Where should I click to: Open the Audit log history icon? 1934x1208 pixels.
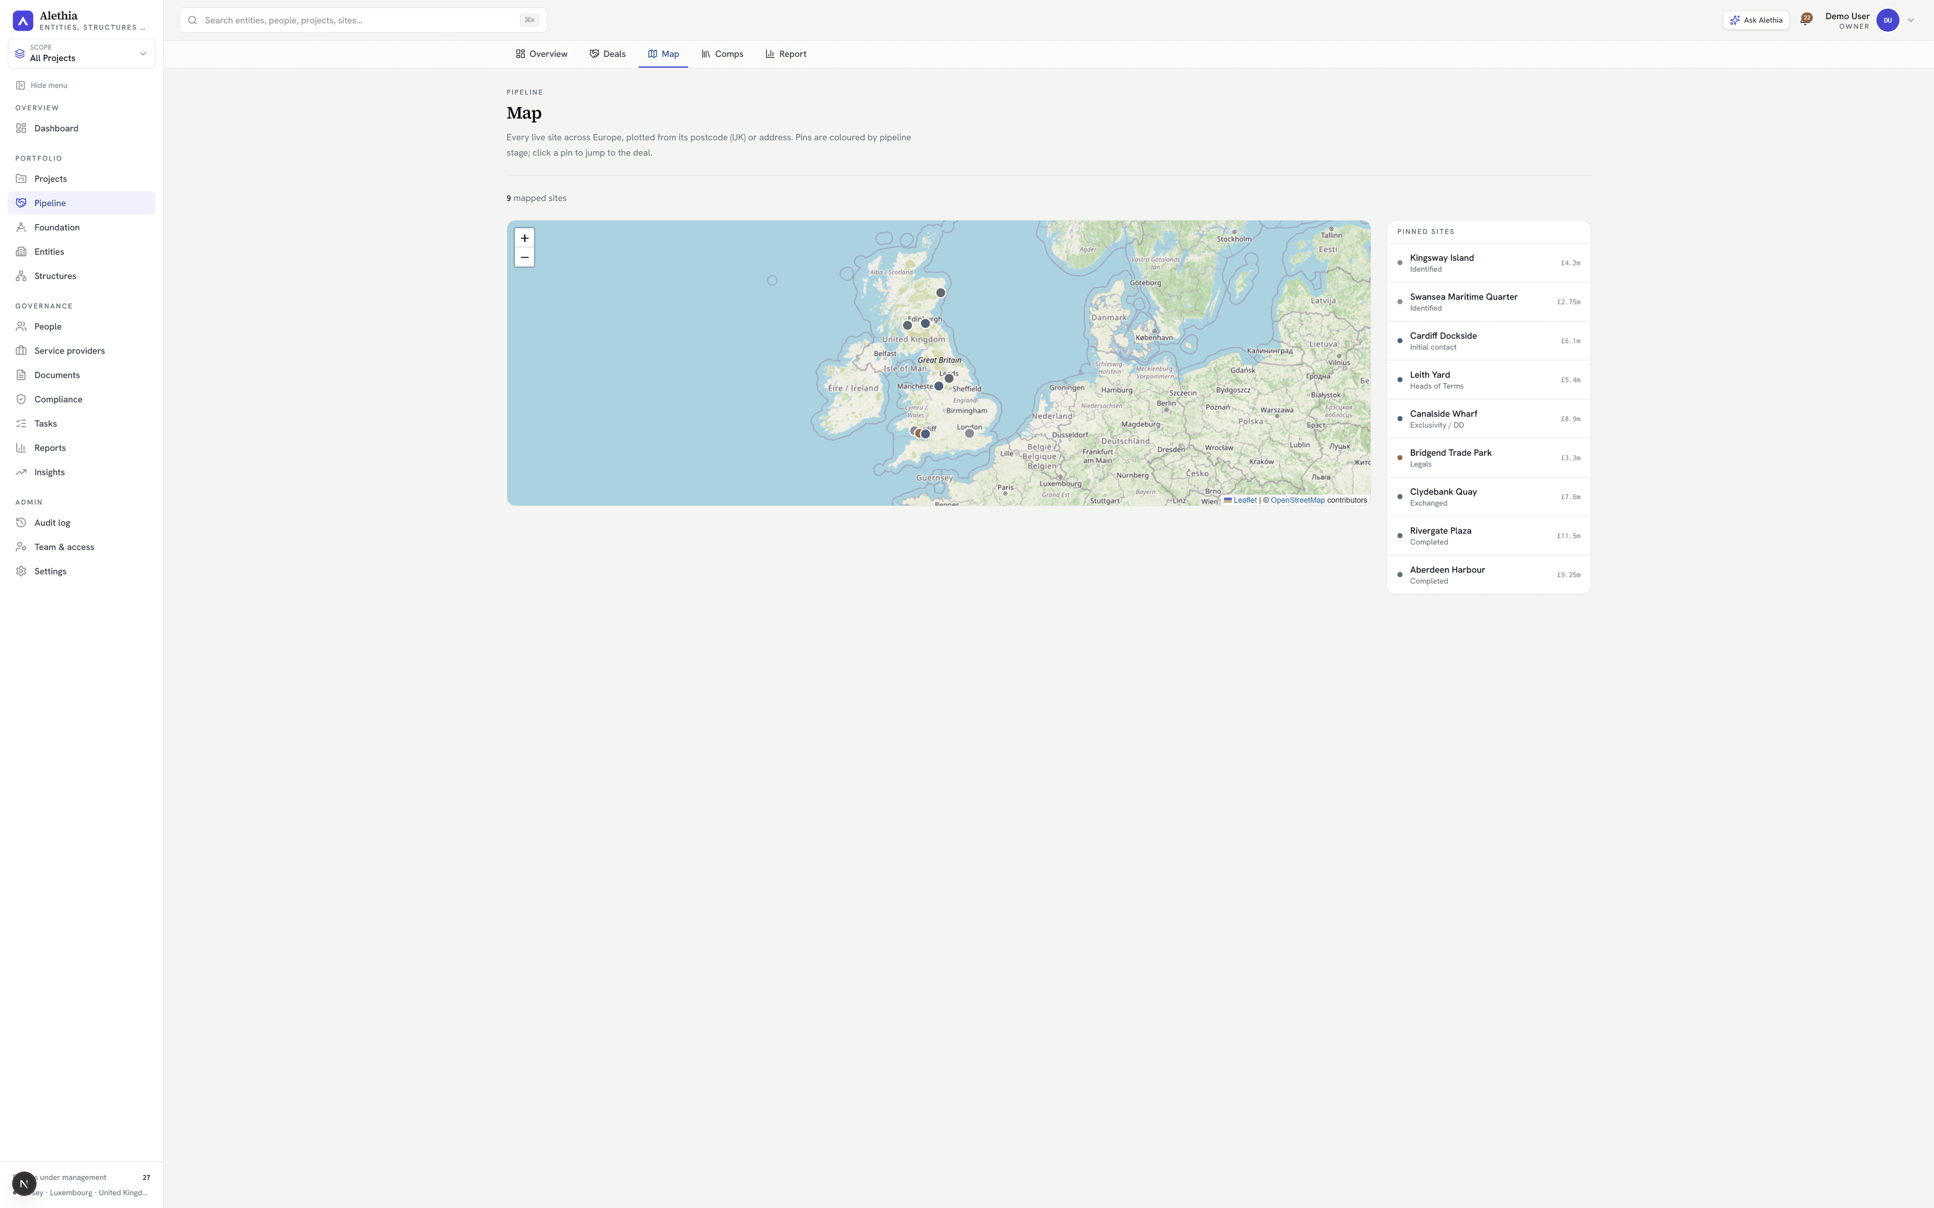tap(22, 523)
